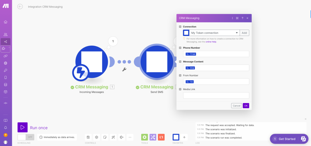Select the Incoming Messages module
The width and height of the screenshot is (311, 146).
(x=92, y=62)
